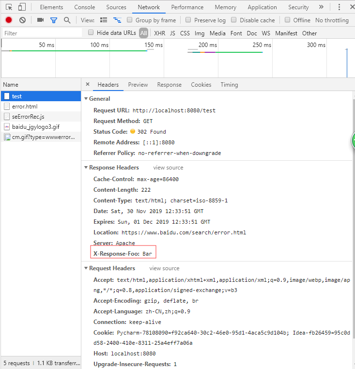Open the Security tab
355x369 pixels.
coord(298,7)
